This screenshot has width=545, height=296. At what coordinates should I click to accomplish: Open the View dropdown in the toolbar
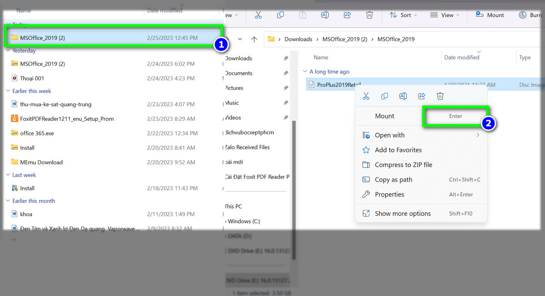(x=444, y=15)
